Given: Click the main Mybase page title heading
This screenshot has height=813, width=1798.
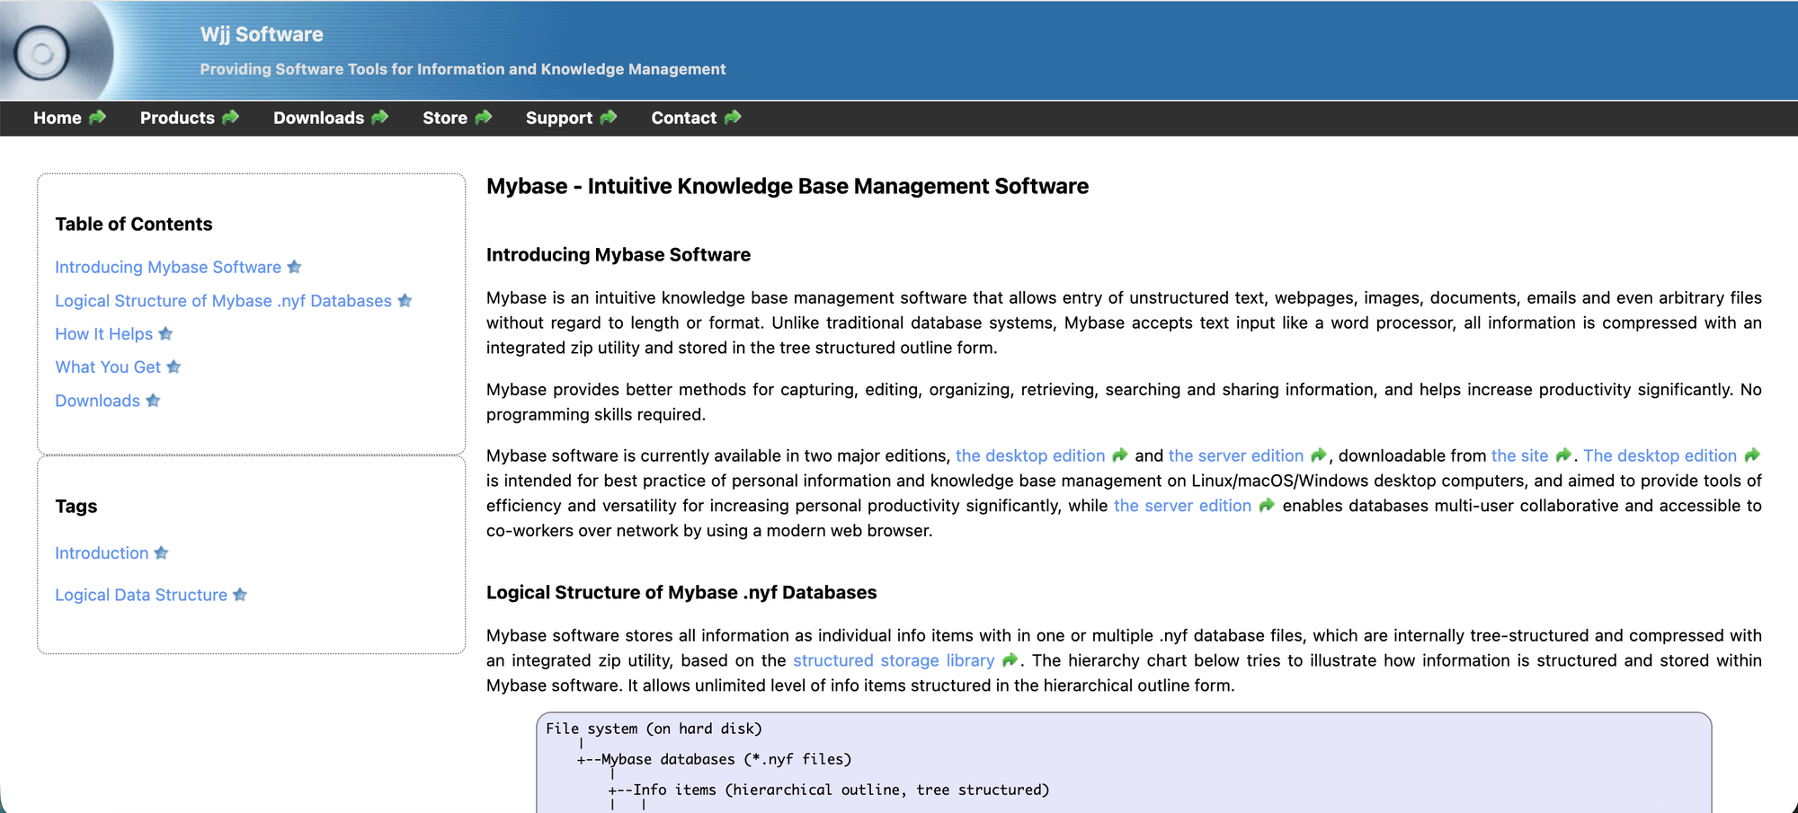Looking at the screenshot, I should [x=788, y=186].
